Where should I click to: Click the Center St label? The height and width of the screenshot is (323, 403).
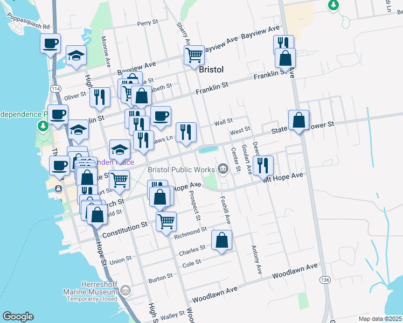(x=236, y=159)
